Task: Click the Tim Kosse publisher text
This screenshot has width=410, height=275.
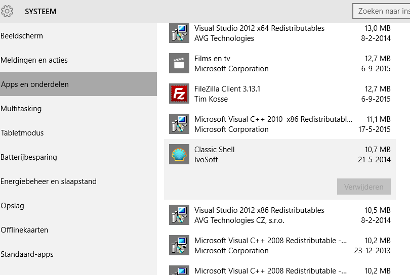Action: point(211,99)
